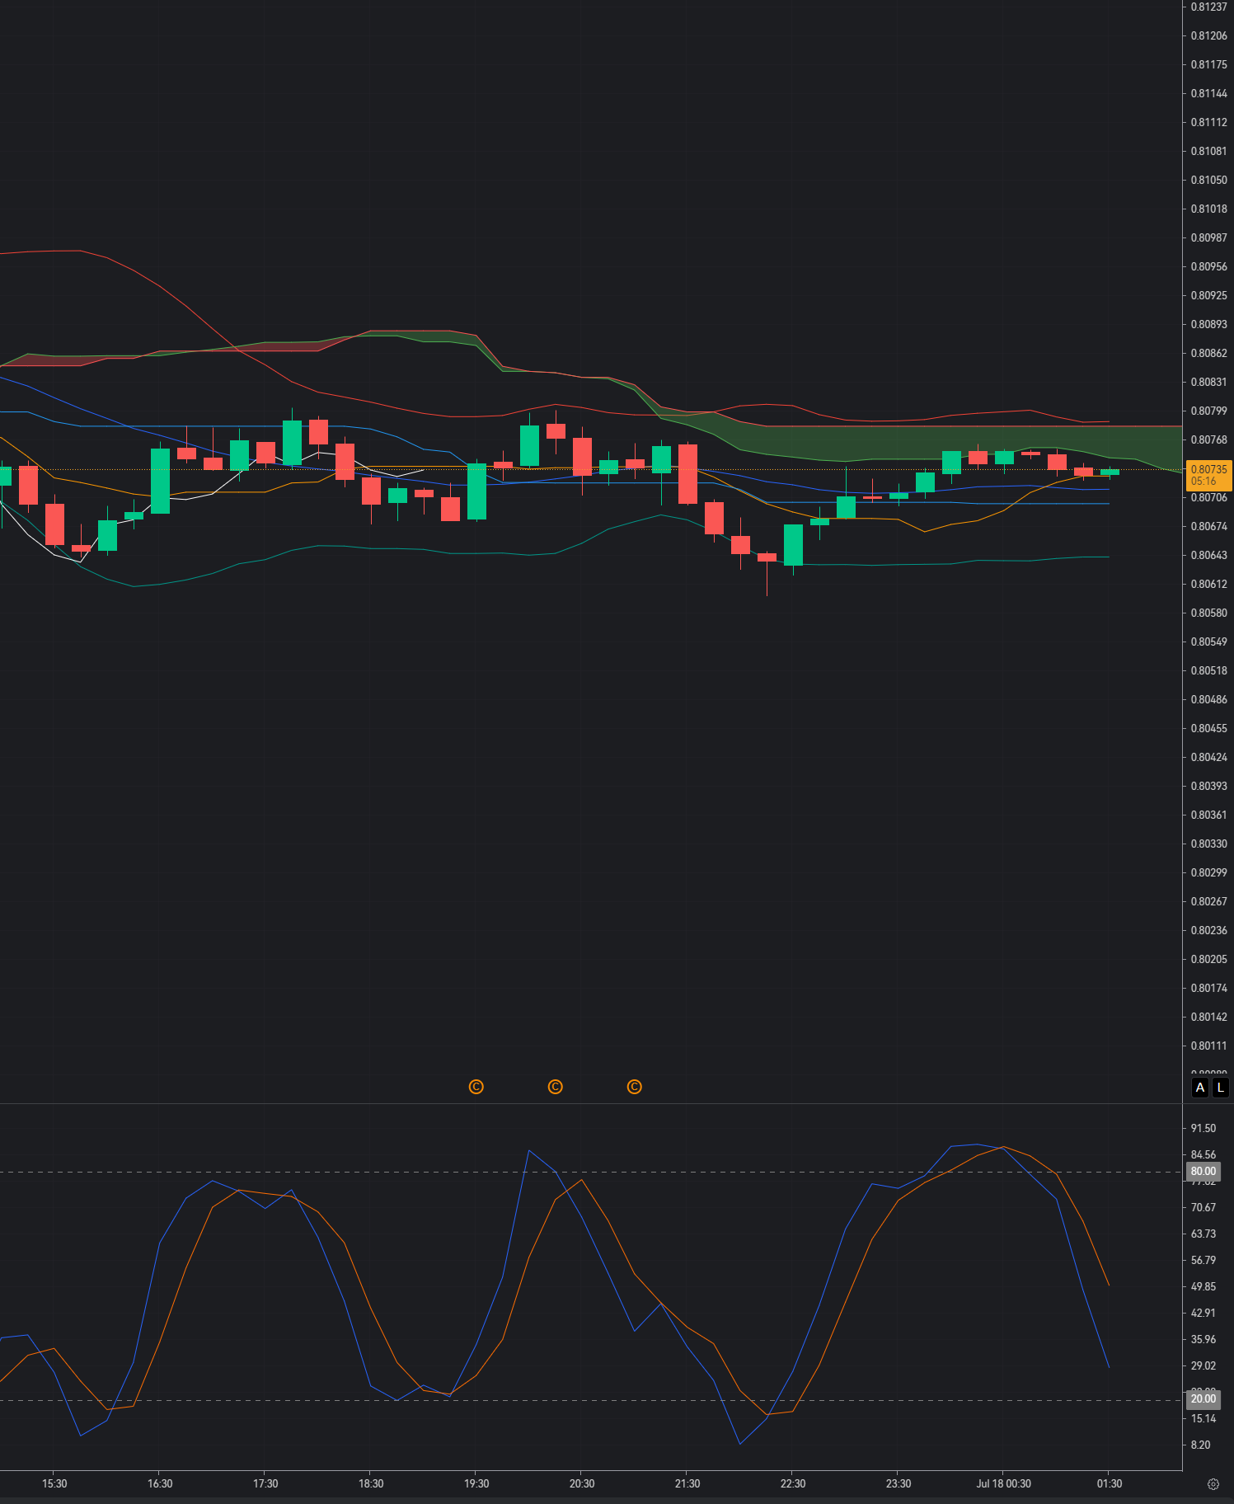Click the 18:30 time axis label
This screenshot has width=1234, height=1504.
[x=371, y=1483]
